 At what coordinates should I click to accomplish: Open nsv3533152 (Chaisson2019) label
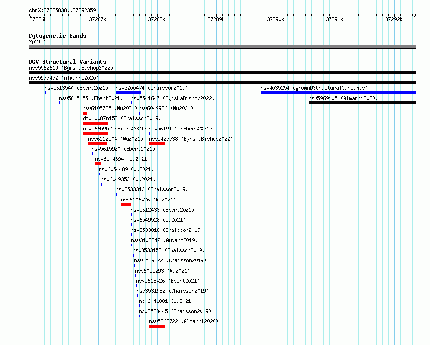169,250
